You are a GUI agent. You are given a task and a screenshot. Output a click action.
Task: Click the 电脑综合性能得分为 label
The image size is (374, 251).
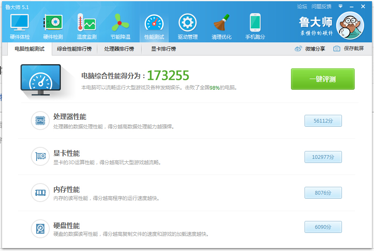(113, 76)
